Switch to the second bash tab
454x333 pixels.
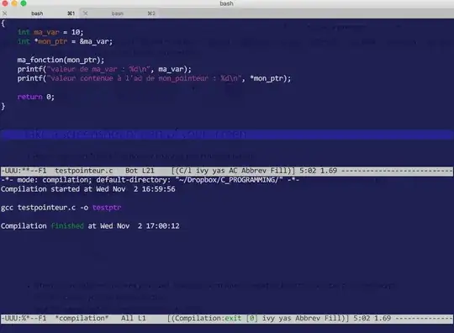click(117, 13)
